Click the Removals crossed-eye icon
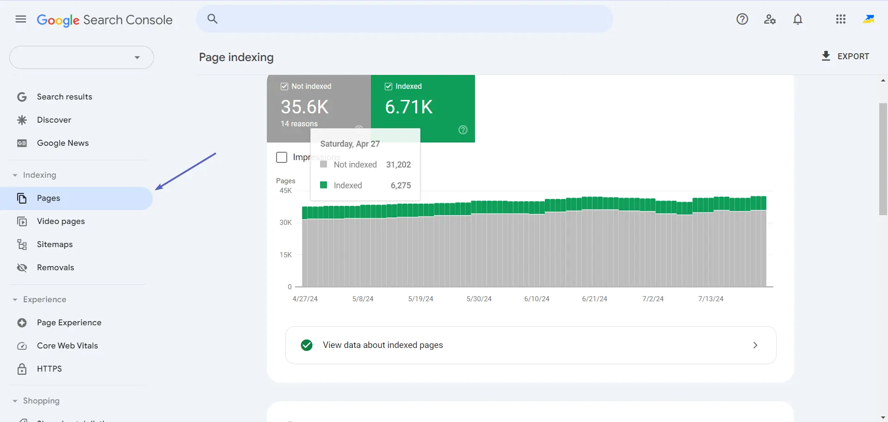Image resolution: width=888 pixels, height=422 pixels. 22,267
